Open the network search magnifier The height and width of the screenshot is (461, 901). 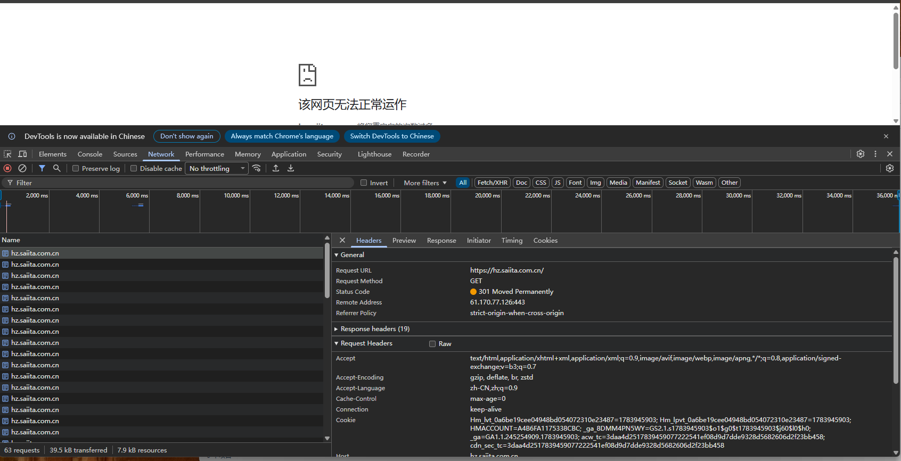point(56,168)
